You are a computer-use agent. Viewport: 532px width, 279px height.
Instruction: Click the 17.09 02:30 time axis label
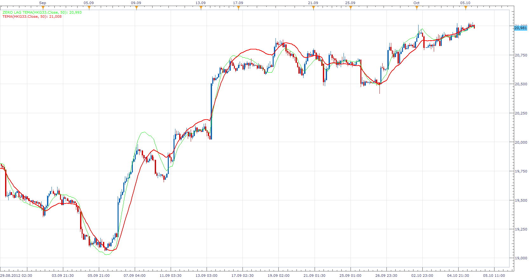[242, 275]
